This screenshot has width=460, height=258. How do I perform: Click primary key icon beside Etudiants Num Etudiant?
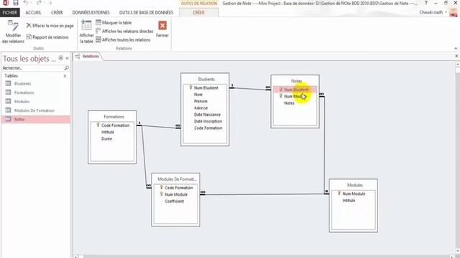click(190, 87)
